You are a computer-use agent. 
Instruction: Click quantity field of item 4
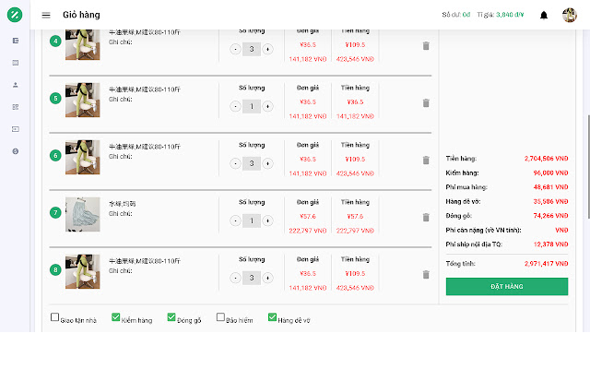click(x=252, y=49)
